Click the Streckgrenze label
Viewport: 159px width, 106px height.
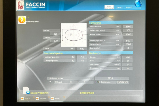click(x=95, y=65)
